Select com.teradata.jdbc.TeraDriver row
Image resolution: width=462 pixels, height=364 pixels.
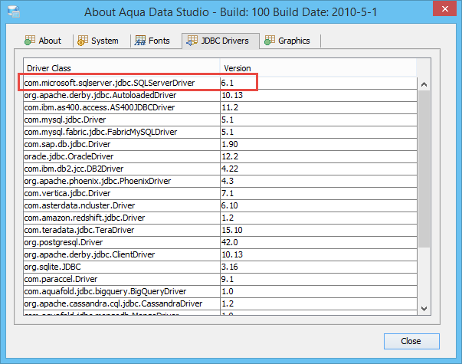pyautogui.click(x=220, y=230)
